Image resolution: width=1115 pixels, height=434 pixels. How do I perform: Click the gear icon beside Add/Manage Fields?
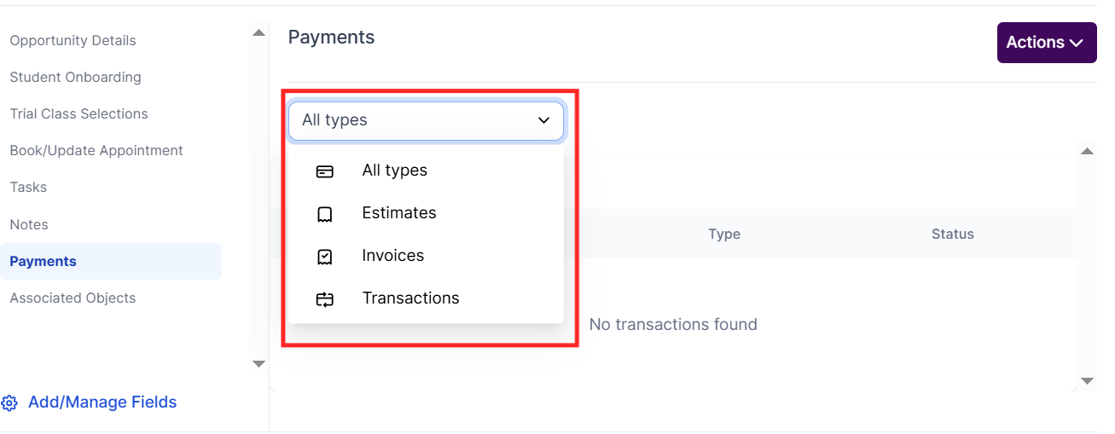9,403
